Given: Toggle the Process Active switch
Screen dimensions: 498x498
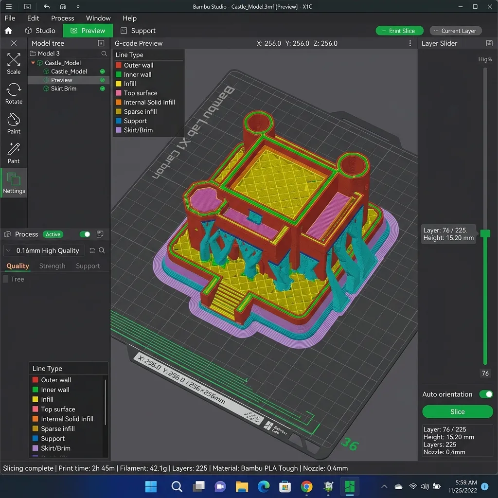Looking at the screenshot, I should point(85,234).
